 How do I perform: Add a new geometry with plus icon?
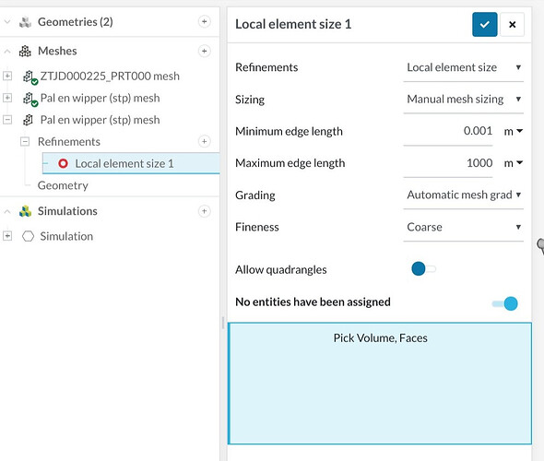204,21
